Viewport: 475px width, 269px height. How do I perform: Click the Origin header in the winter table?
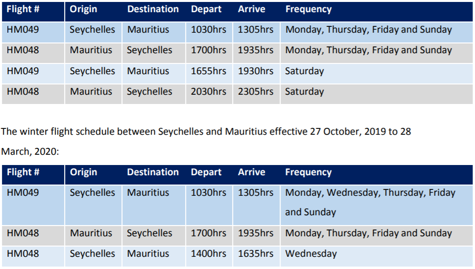(83, 172)
